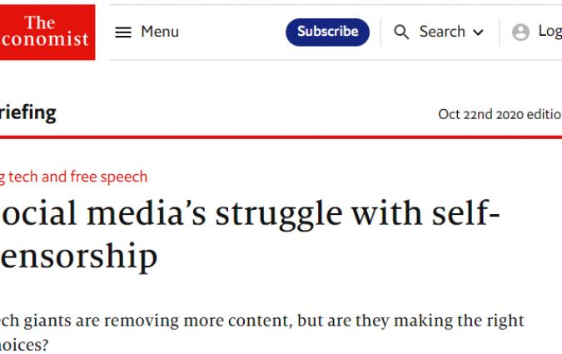Click the Search text label

pyautogui.click(x=442, y=32)
